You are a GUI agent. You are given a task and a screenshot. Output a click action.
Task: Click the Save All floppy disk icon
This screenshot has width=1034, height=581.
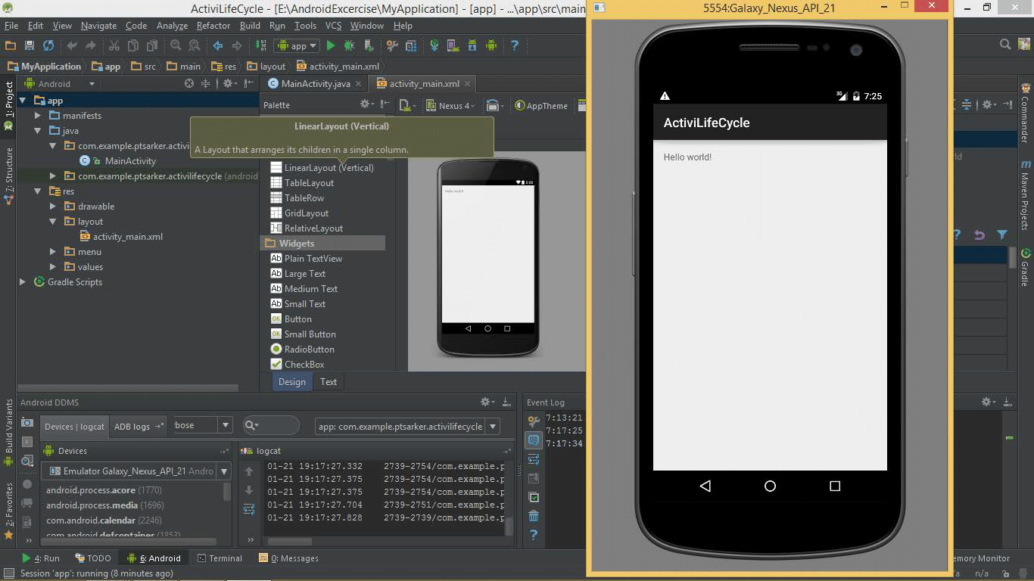click(30, 45)
